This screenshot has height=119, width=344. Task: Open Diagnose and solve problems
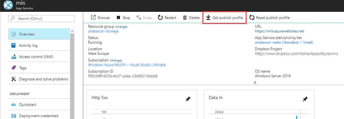[x=39, y=79]
